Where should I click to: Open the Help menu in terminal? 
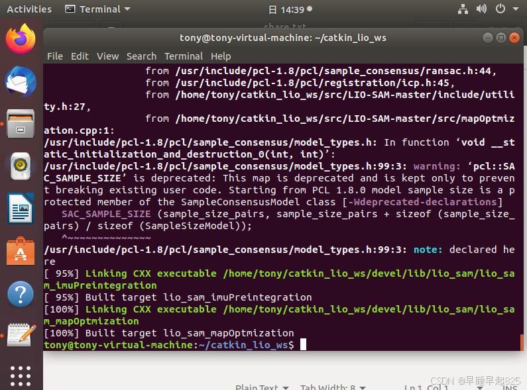pyautogui.click(x=221, y=56)
